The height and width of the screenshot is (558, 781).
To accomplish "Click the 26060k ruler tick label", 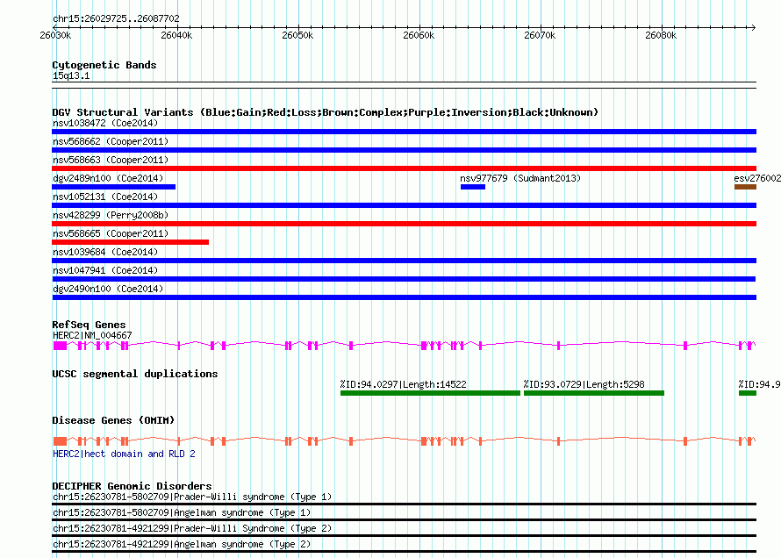I will (x=419, y=35).
